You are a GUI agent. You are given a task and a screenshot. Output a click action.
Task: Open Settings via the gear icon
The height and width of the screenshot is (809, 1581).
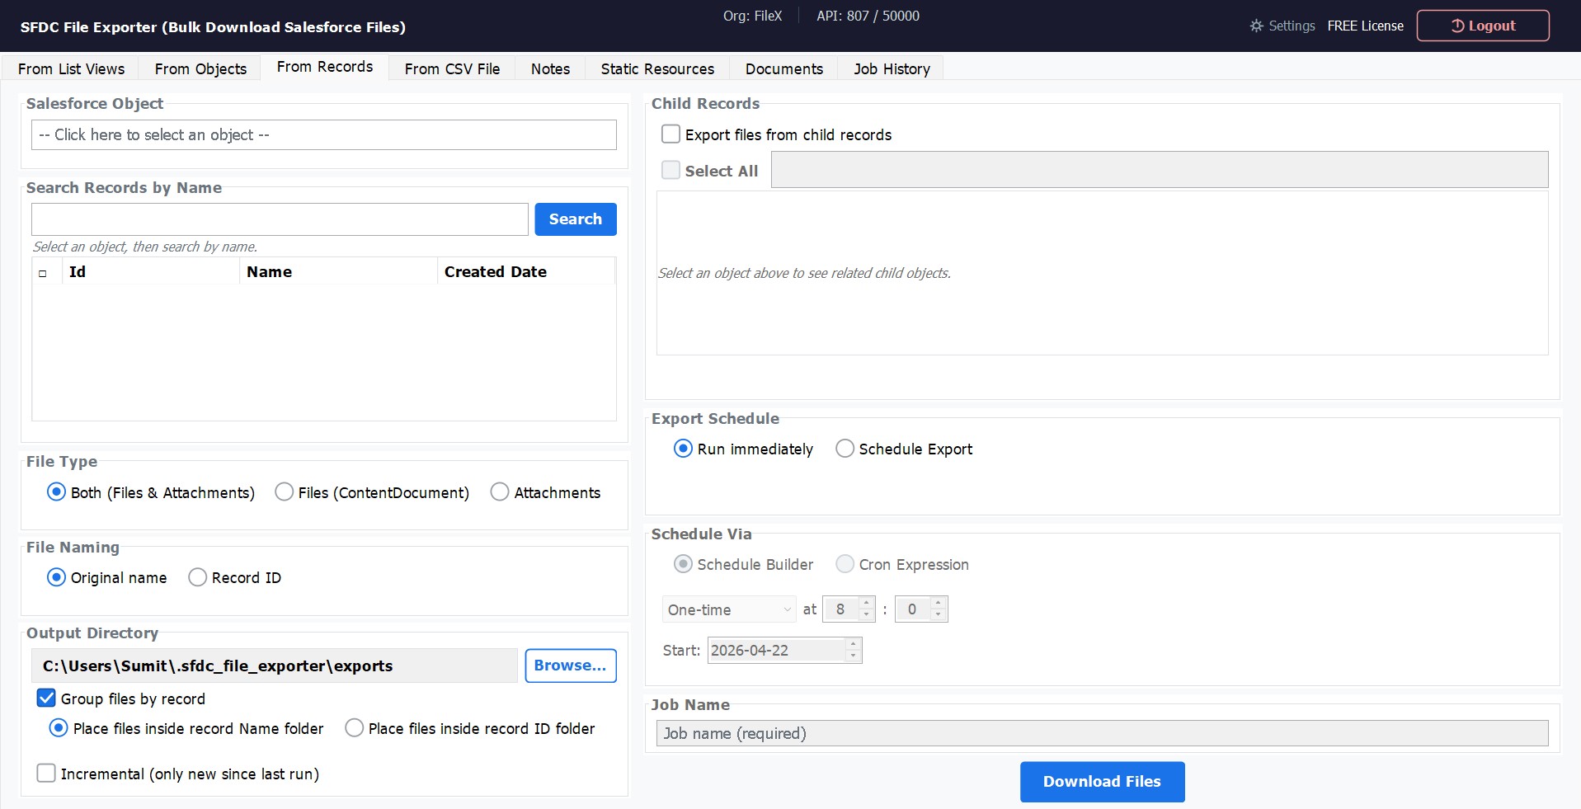click(1256, 26)
